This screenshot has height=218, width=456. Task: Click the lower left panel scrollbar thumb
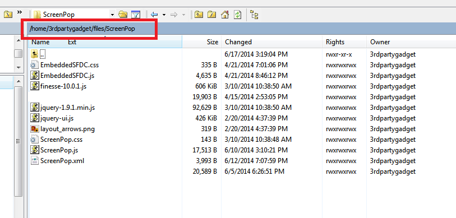tap(19, 141)
